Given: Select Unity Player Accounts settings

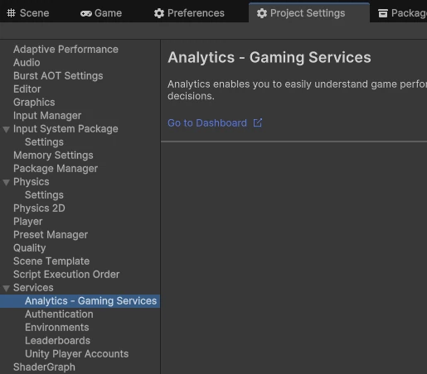Looking at the screenshot, I should click(77, 354).
